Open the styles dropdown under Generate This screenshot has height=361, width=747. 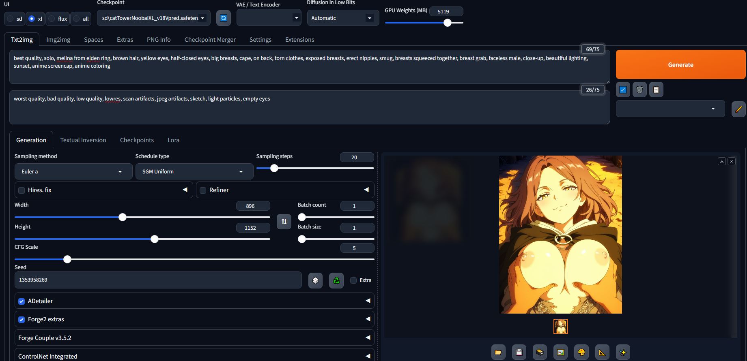(670, 109)
